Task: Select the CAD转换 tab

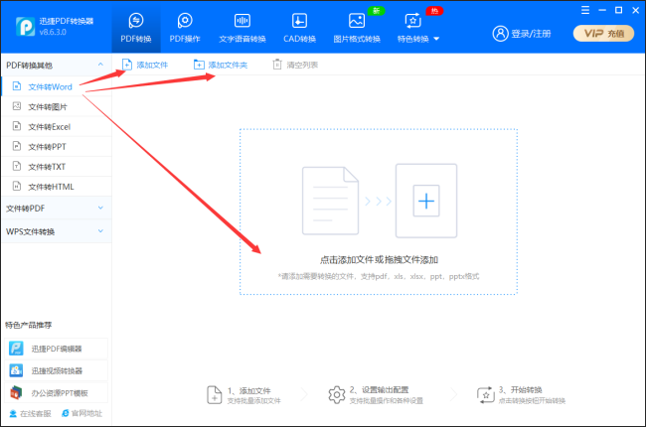Action: (299, 28)
